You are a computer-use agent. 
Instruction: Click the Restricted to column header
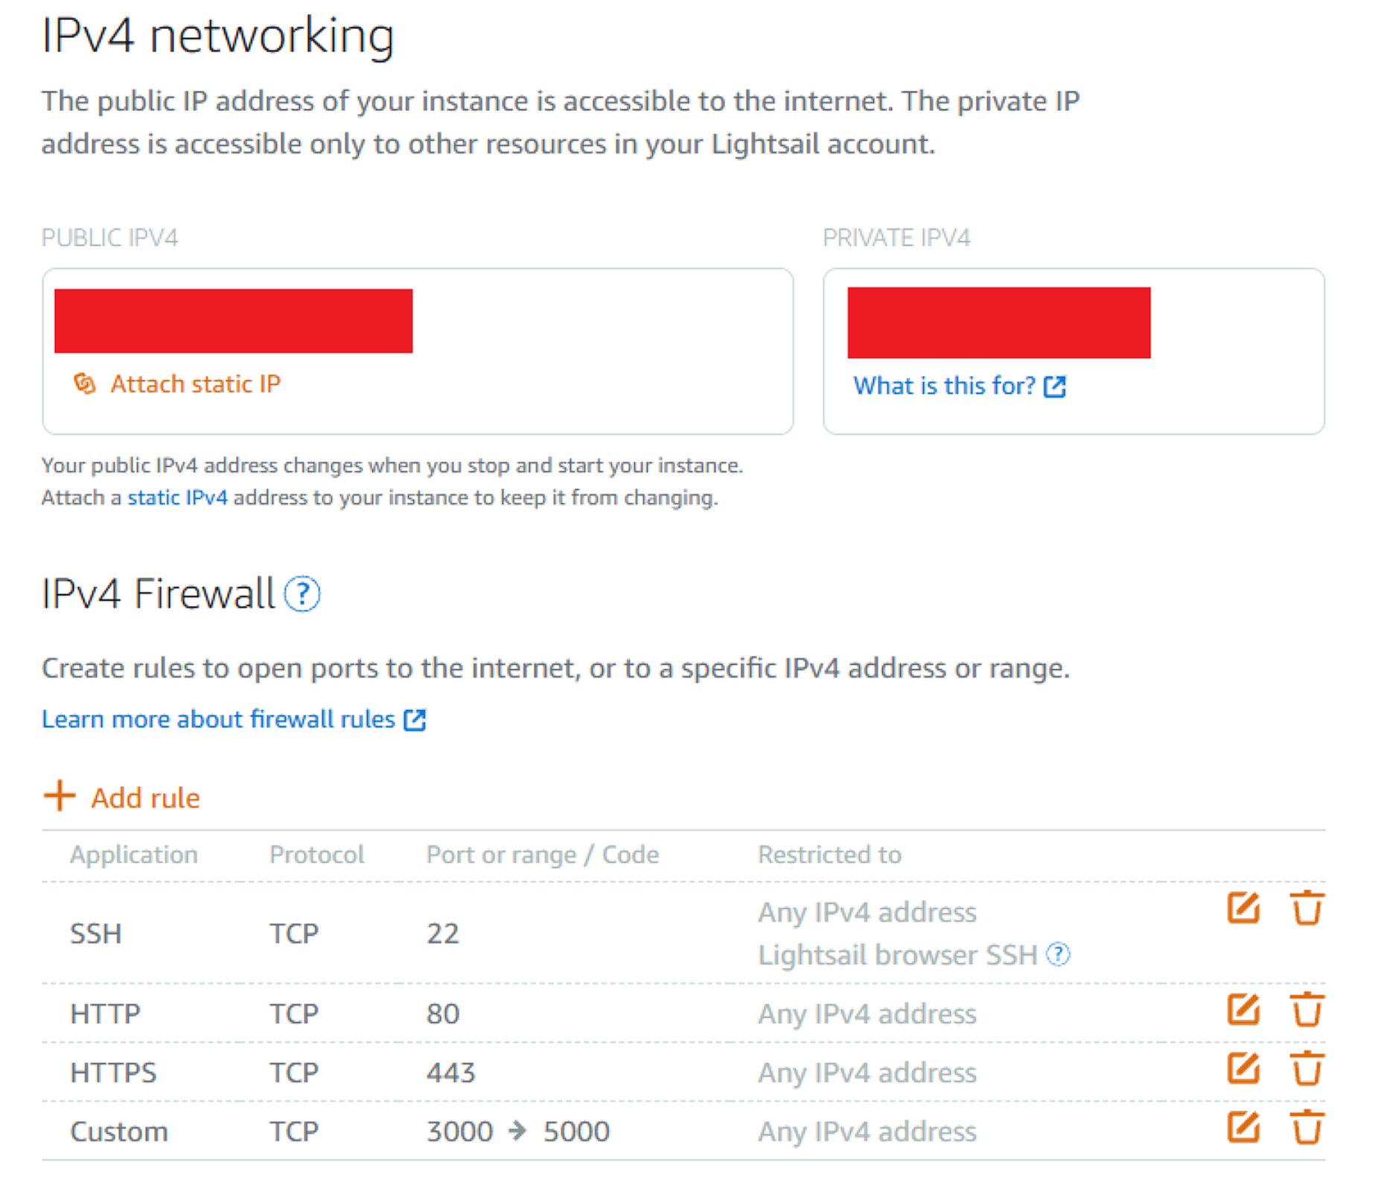829,855
